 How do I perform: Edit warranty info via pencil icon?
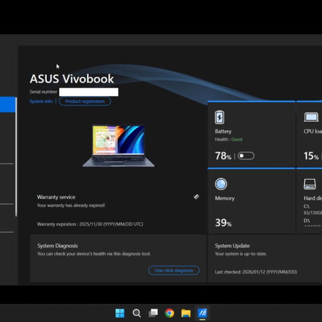196,196
